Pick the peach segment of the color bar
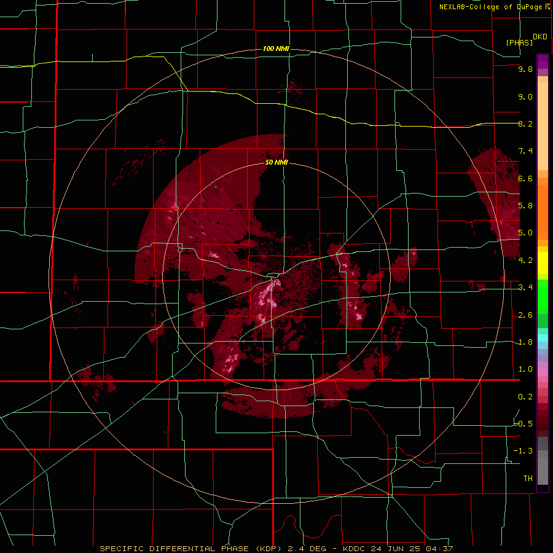 (543, 126)
